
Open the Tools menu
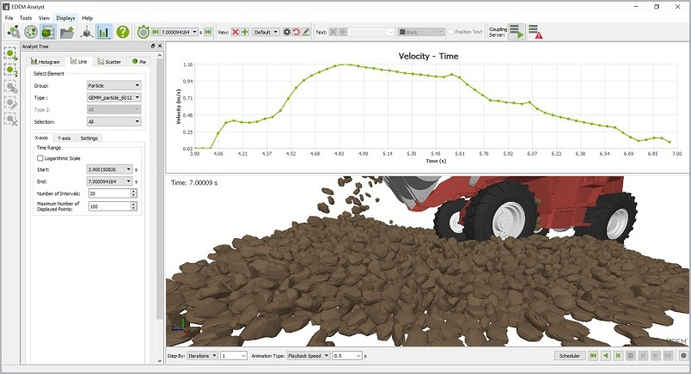tap(26, 17)
